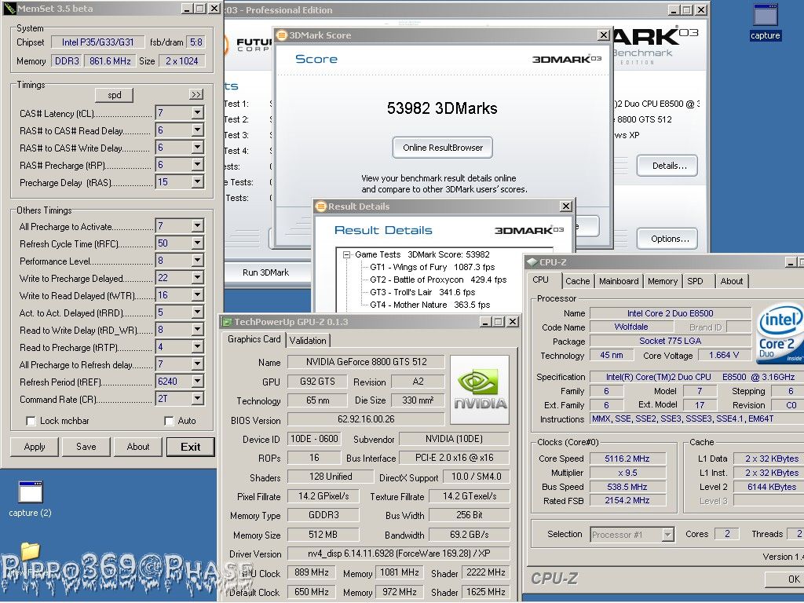This screenshot has width=804, height=603.
Task: Click Apply in MemSet
Action: (x=35, y=447)
